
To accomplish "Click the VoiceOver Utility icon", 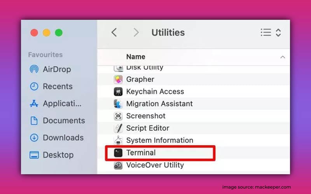I will point(118,165).
